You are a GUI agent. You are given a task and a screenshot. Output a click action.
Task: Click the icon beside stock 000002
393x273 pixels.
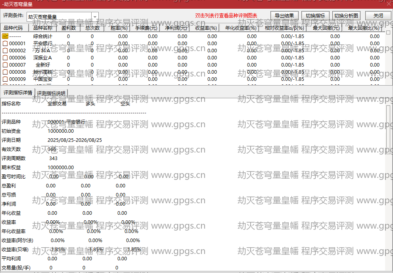pyautogui.click(x=5, y=51)
